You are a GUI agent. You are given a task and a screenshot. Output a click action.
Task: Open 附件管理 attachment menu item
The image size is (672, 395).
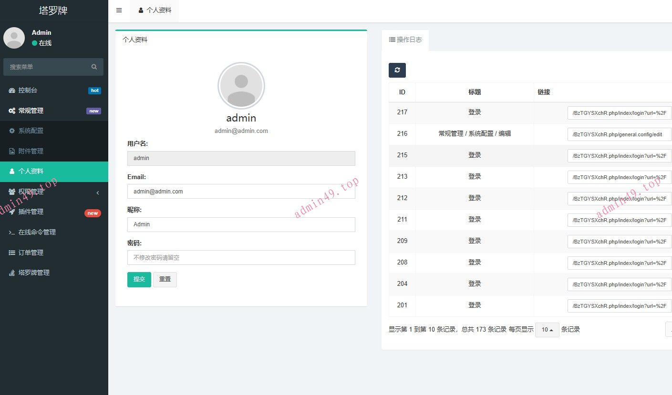pos(31,151)
